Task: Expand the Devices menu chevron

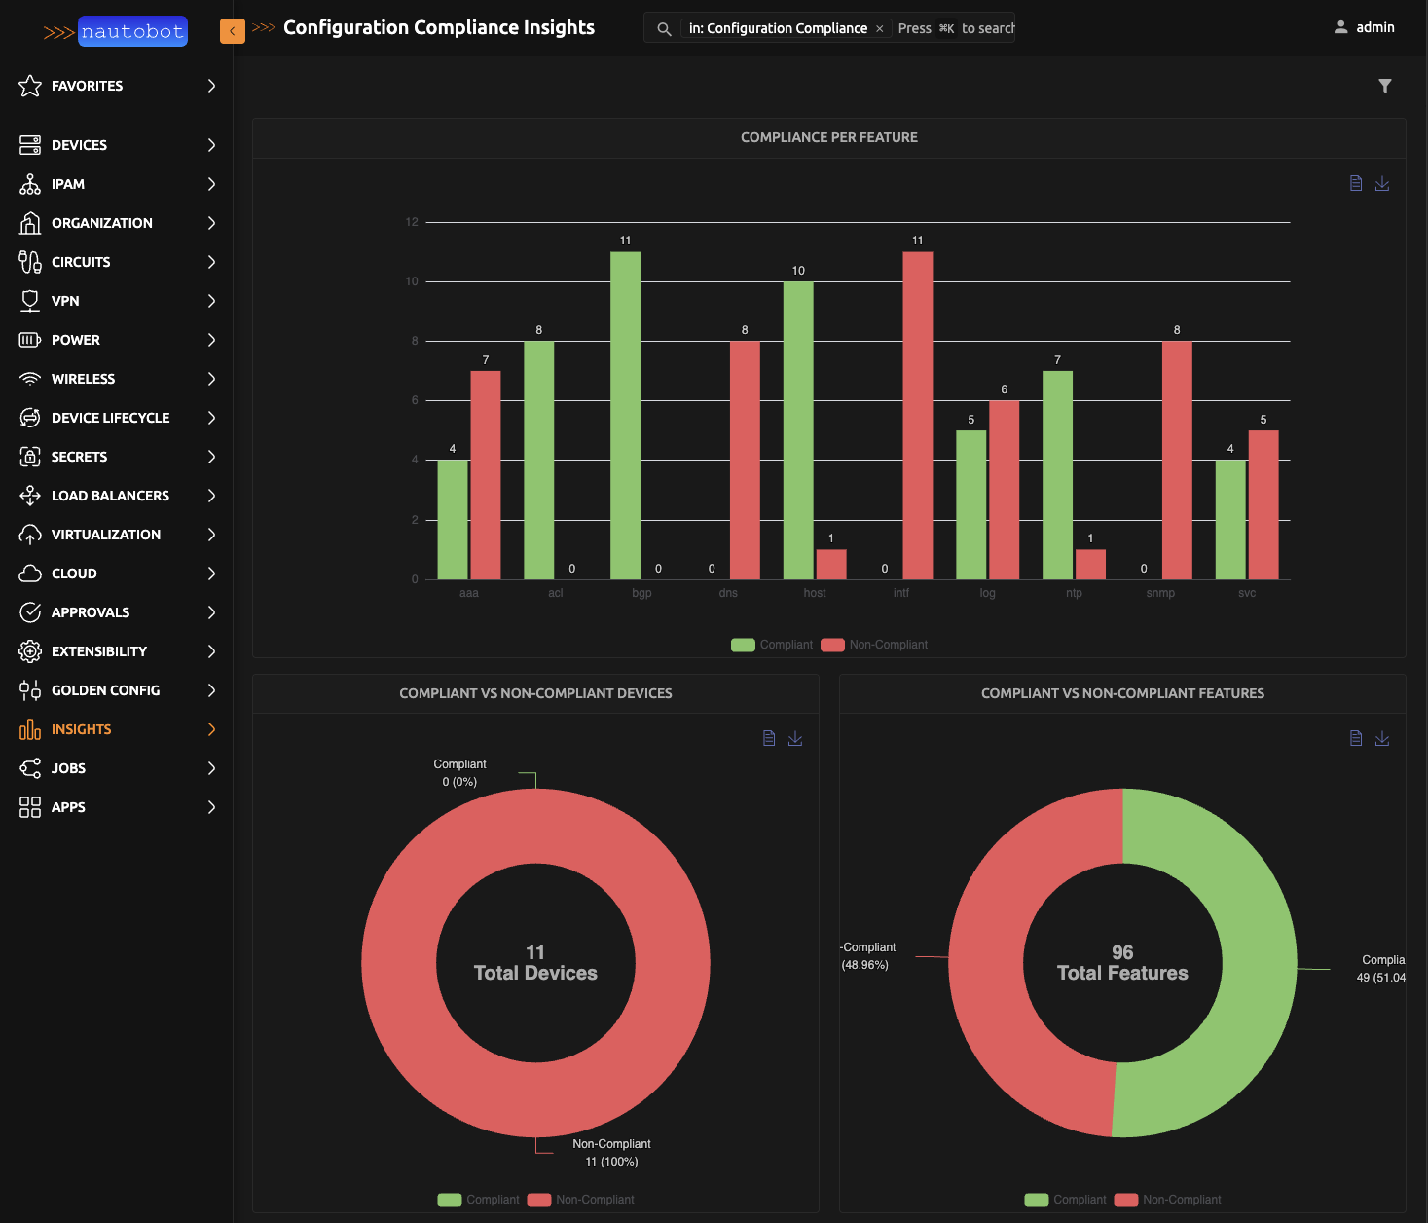Action: tap(211, 145)
